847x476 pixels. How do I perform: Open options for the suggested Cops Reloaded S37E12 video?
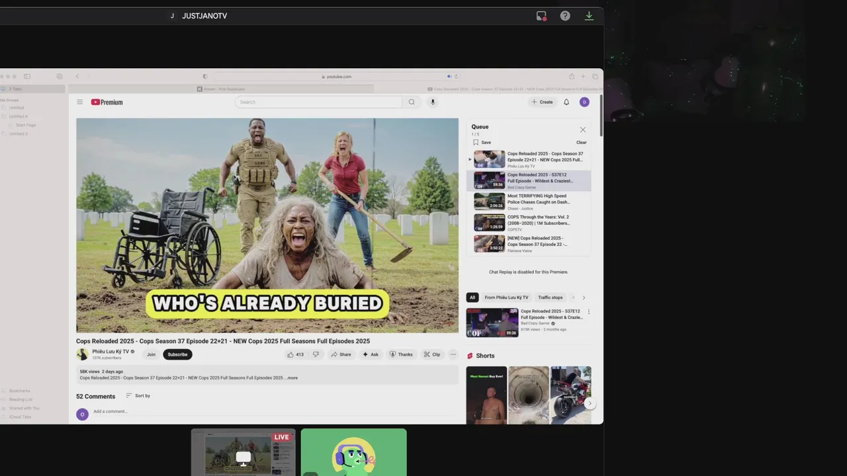click(589, 311)
